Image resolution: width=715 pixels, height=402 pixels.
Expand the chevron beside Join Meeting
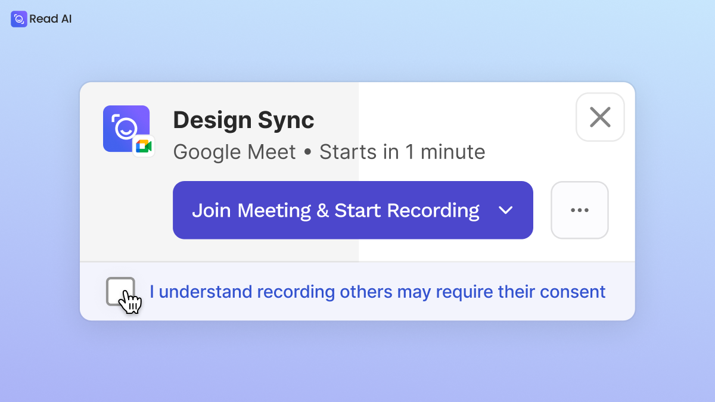pos(506,210)
